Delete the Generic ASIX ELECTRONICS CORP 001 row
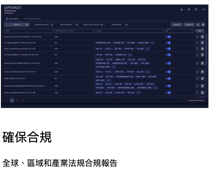Screen dimensions: 209x181 (x=202, y=63)
